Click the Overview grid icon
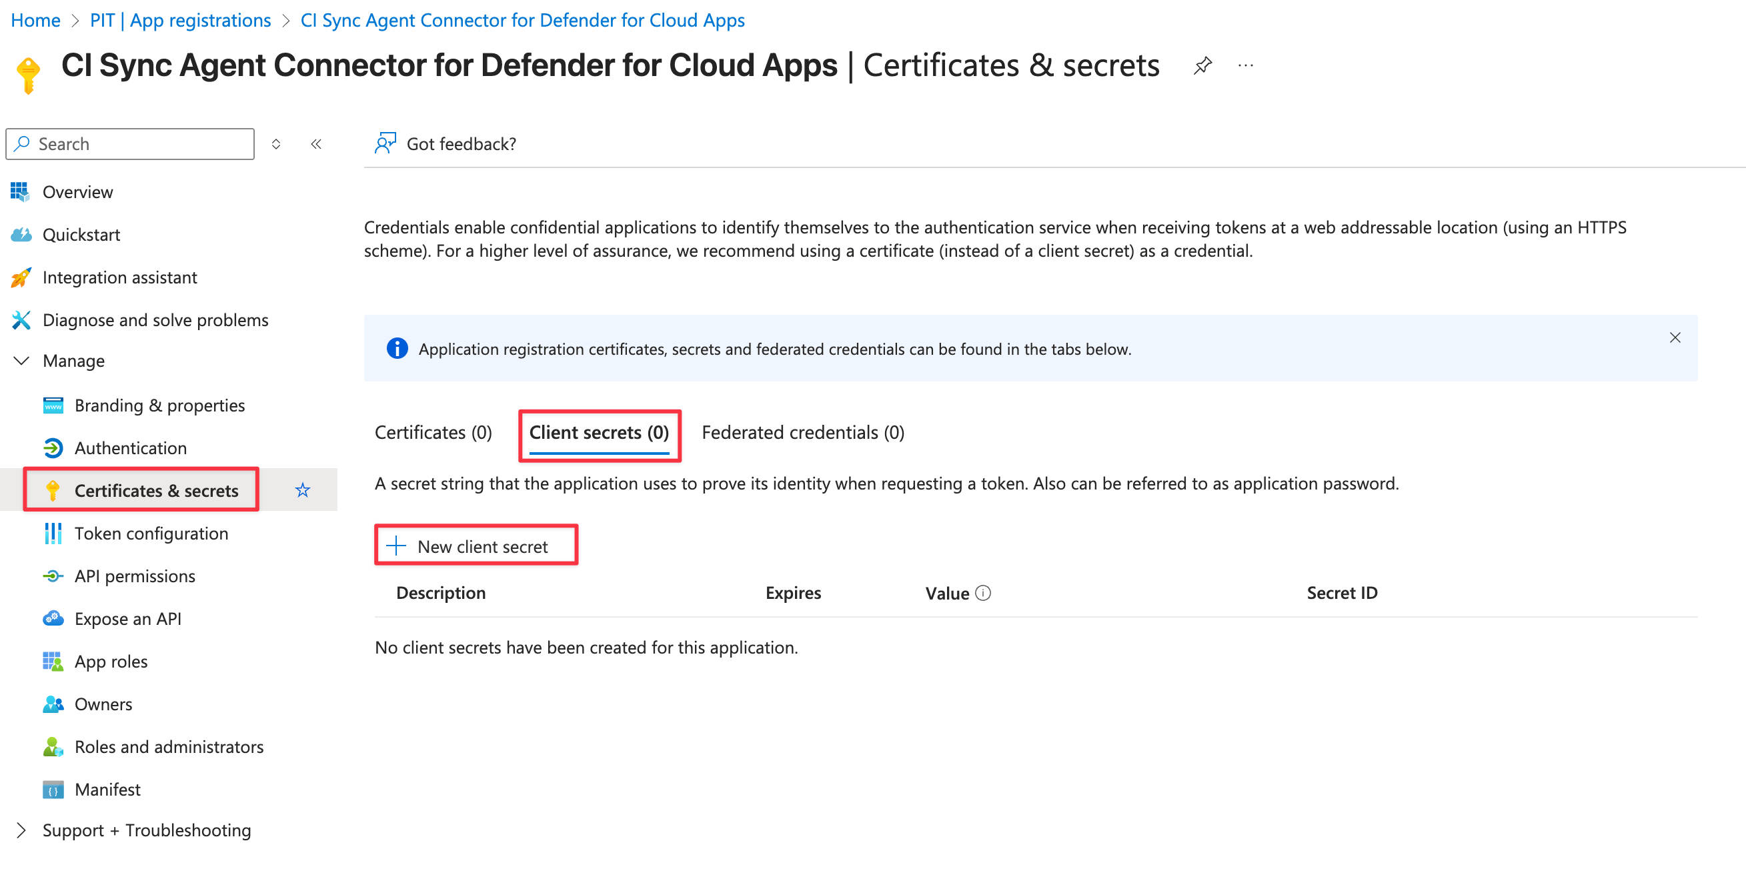This screenshot has width=1746, height=883. point(20,192)
